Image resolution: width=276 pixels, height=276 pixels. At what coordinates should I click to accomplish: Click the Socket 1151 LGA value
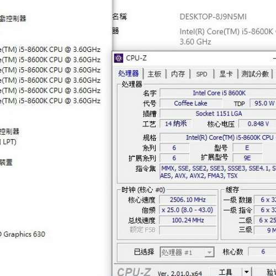[x=218, y=114]
